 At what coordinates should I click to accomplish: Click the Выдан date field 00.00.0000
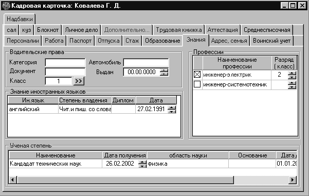click(x=141, y=72)
